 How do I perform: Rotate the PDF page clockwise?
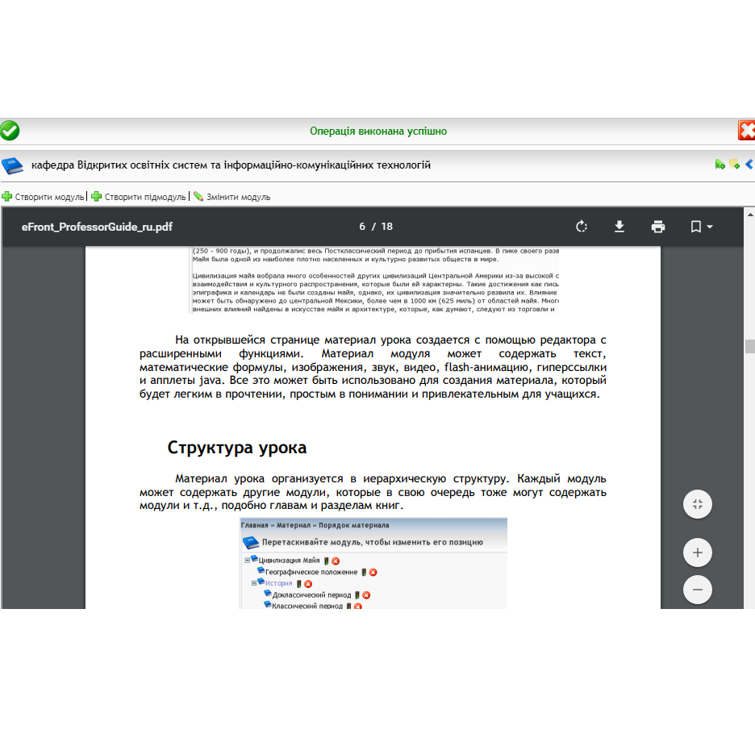coord(582,227)
